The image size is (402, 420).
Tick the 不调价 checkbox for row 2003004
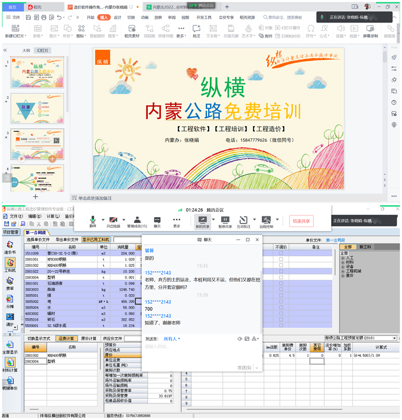tap(281, 277)
